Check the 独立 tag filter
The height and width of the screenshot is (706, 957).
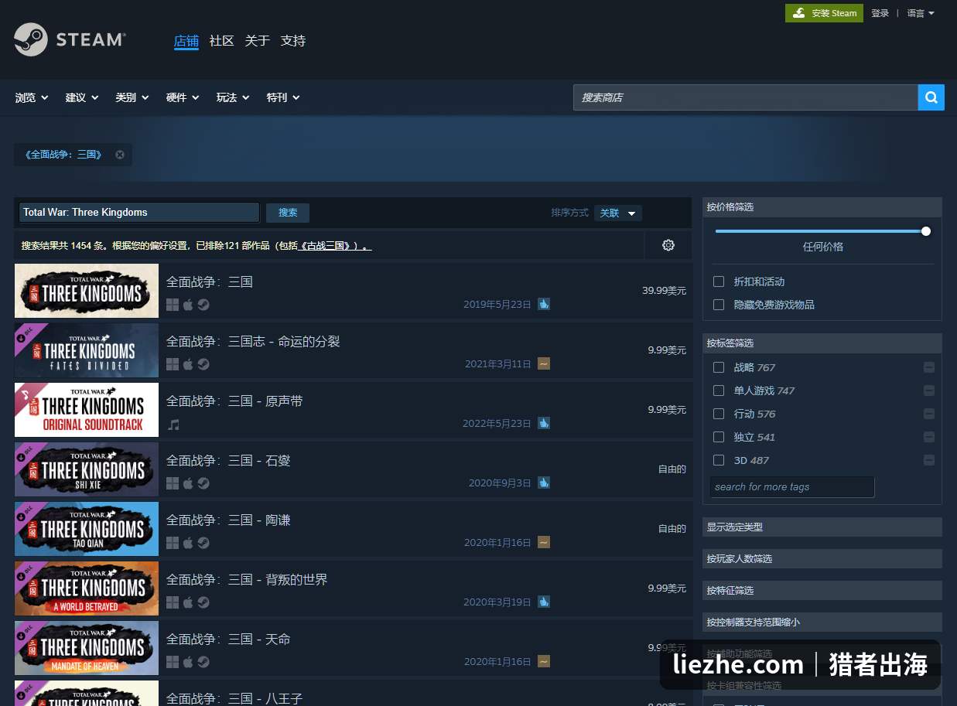719,437
